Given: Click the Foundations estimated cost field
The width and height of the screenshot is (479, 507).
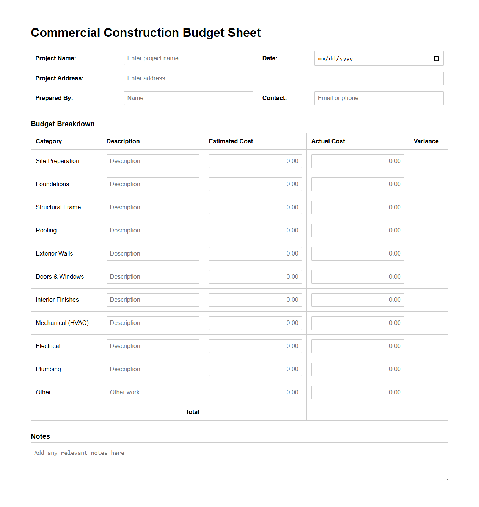Looking at the screenshot, I should pyautogui.click(x=255, y=184).
